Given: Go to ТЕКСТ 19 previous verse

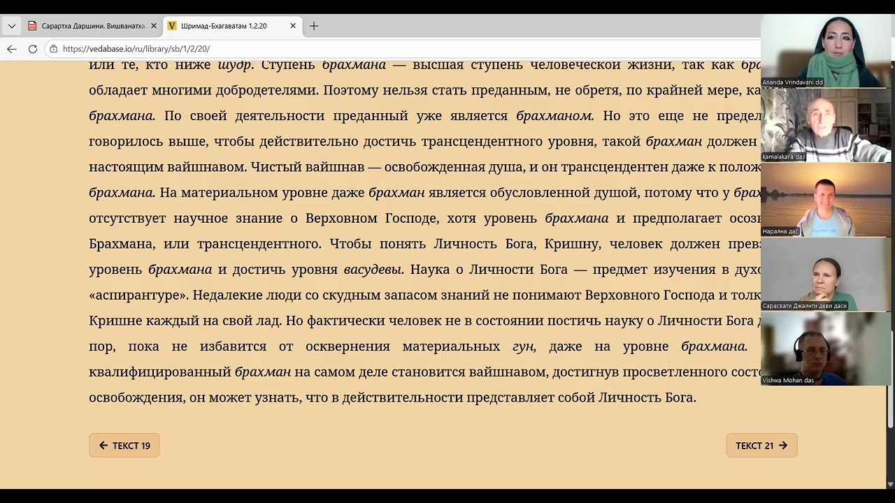Looking at the screenshot, I should (124, 446).
